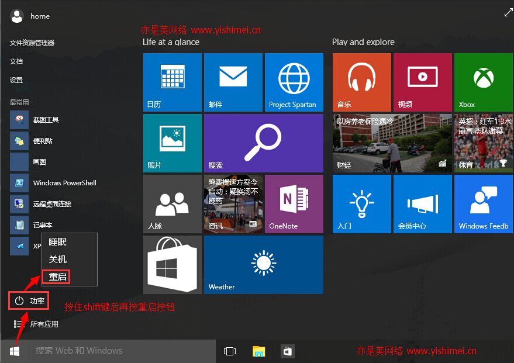Launch the OneNote tile

click(294, 204)
